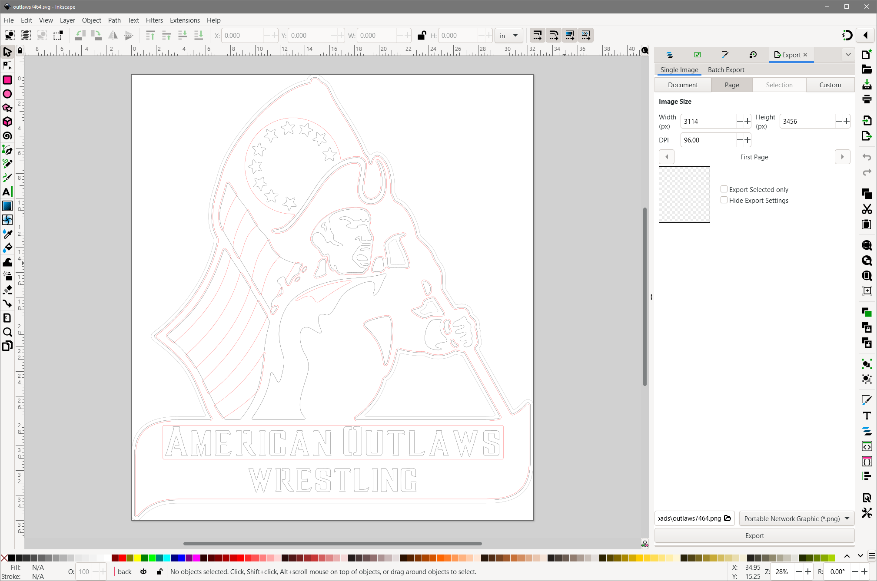Select the Calligraphy tool

7,178
